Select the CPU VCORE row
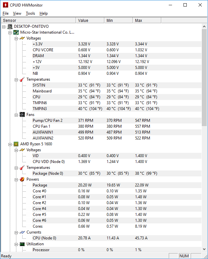Image resolution: width=208 pixels, height=259 pixels. point(117,50)
